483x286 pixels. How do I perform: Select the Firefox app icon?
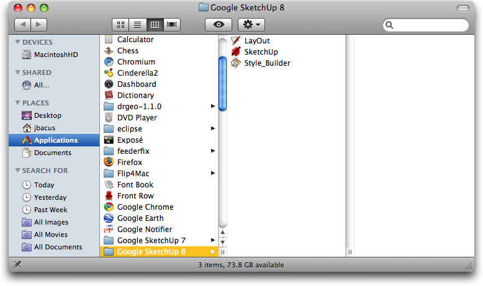(109, 162)
